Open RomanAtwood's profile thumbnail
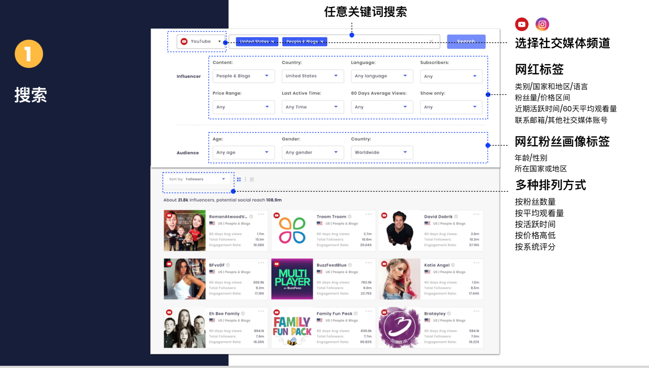 coord(184,230)
